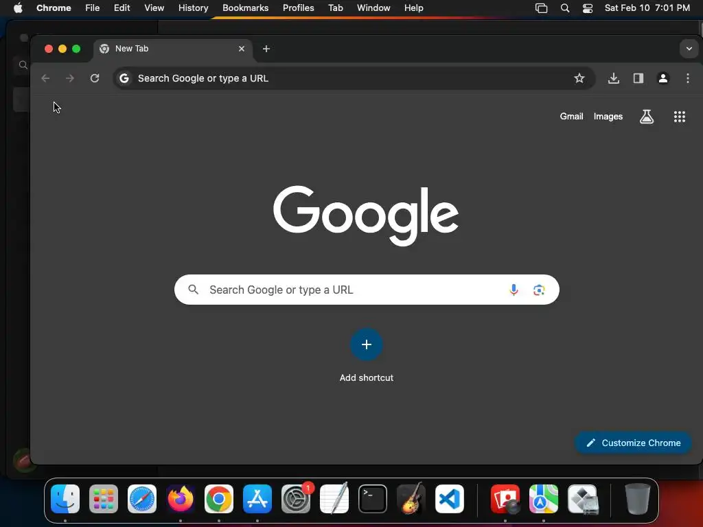Open App Store from the Dock
The height and width of the screenshot is (527, 703).
tap(257, 499)
